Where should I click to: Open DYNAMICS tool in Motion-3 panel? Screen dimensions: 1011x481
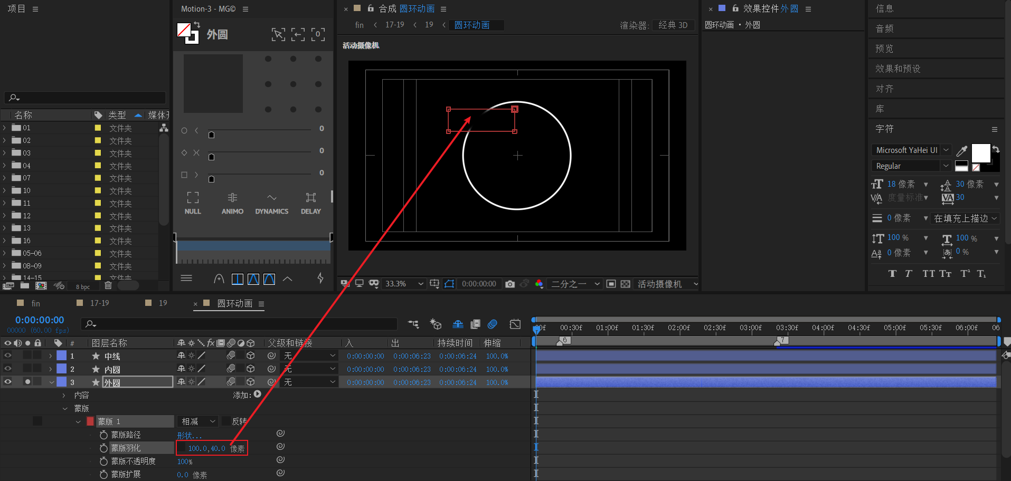pyautogui.click(x=271, y=203)
